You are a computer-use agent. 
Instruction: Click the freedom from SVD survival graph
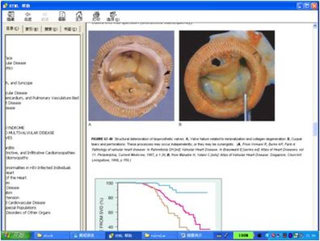coord(158,204)
